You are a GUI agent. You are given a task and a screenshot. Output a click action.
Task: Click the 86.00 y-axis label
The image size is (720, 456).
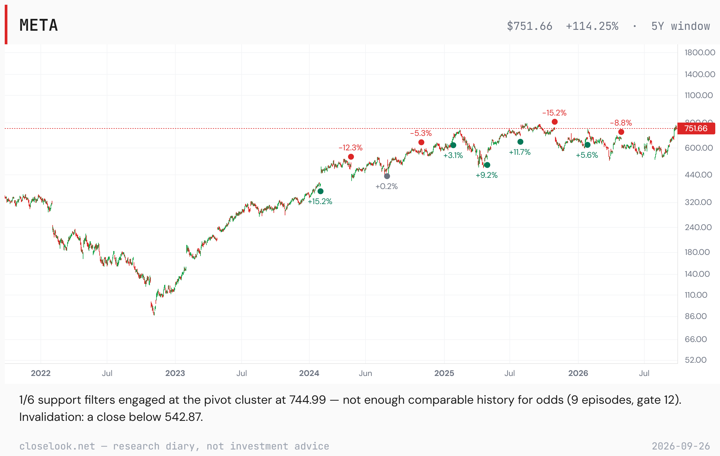(x=696, y=316)
